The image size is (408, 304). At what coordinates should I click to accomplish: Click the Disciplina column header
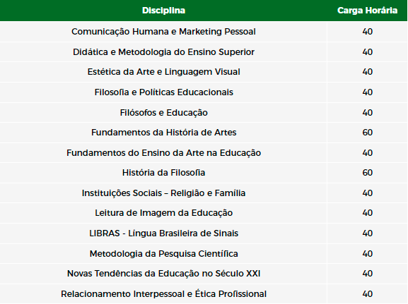(163, 11)
